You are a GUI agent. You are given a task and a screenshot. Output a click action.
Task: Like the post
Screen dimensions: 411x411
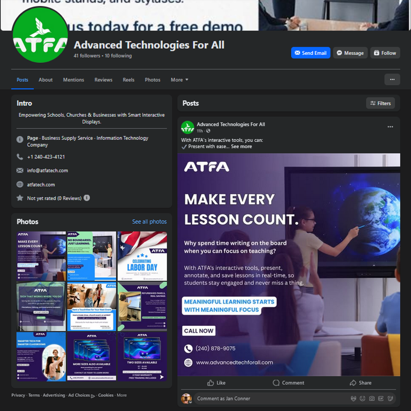216,383
